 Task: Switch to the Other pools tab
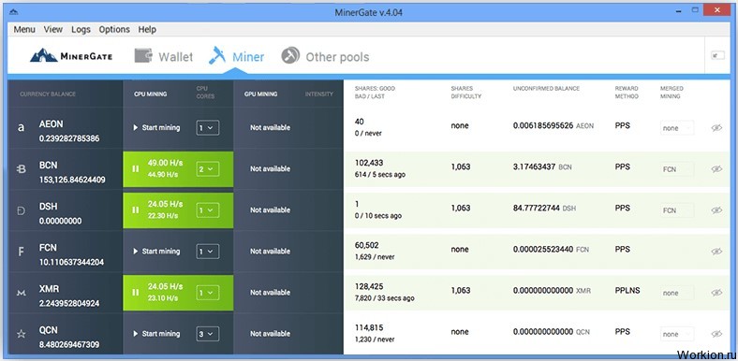(325, 56)
